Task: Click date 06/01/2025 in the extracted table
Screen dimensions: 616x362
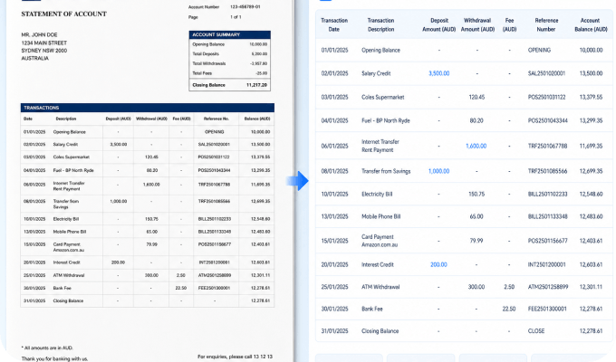Action: 334,146
